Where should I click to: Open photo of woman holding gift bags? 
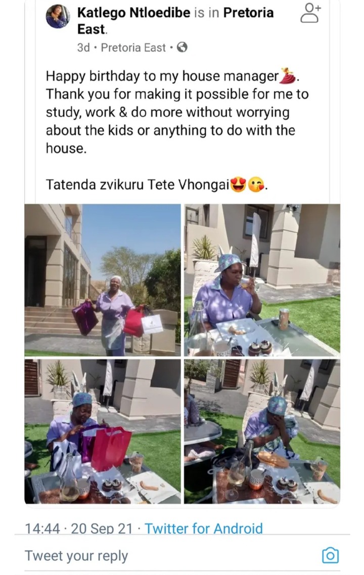coord(103,280)
